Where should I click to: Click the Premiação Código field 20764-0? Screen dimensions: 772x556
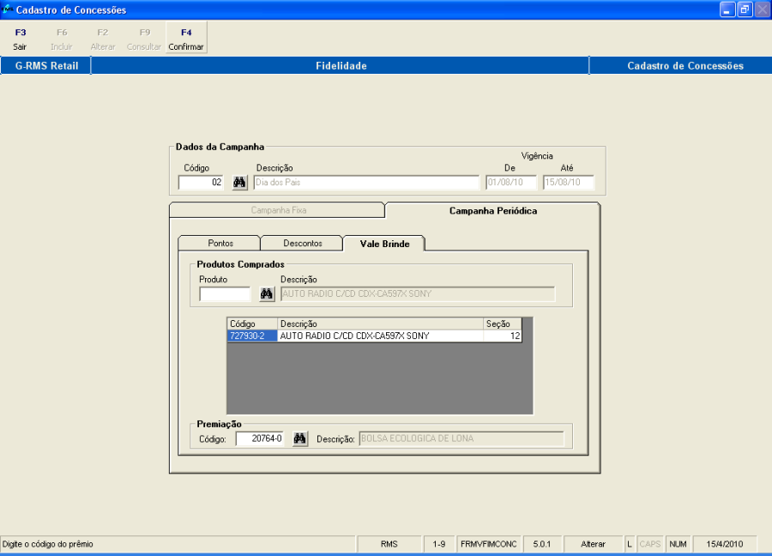pyautogui.click(x=260, y=438)
